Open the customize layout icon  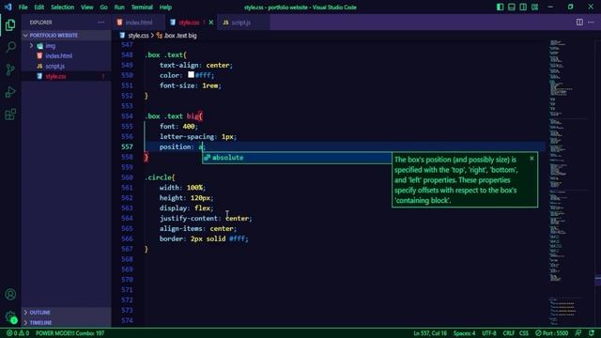(x=534, y=7)
